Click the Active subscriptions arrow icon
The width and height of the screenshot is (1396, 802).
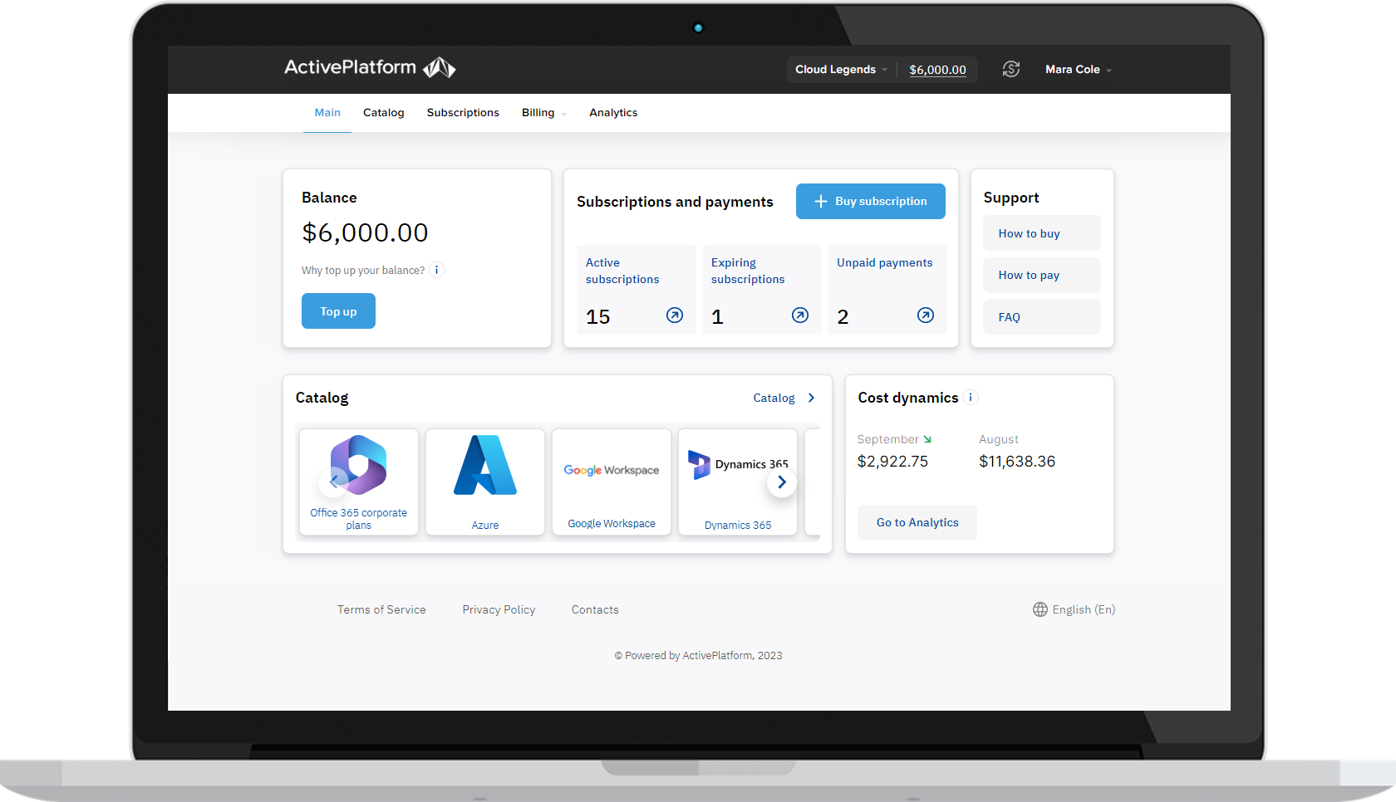[674, 315]
